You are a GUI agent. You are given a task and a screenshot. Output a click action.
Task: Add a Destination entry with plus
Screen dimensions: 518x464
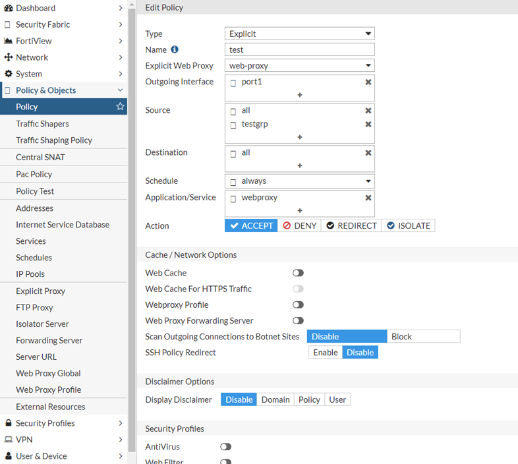tap(300, 165)
